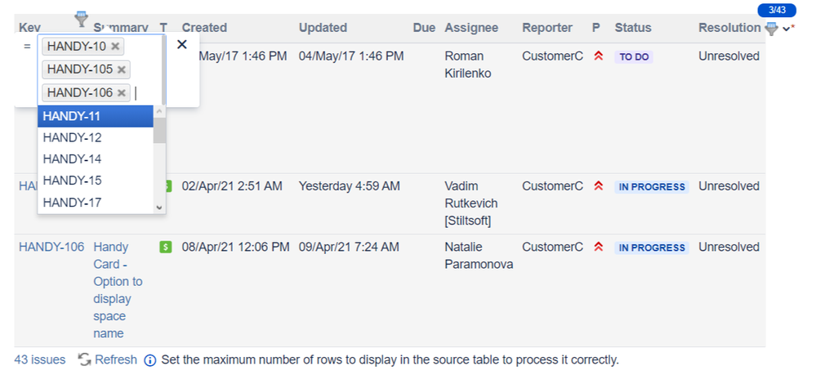This screenshot has height=375, width=816.
Task: Click into the Key filter input field
Action: (x=149, y=93)
